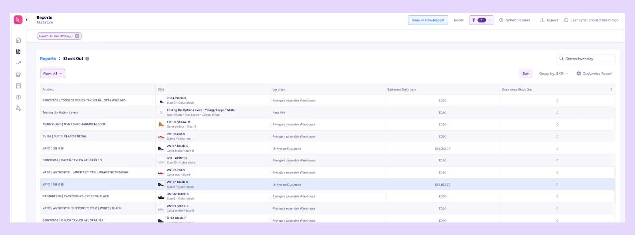The image size is (635, 235).
Task: Open the Home icon in sidebar
Action: click(x=18, y=40)
